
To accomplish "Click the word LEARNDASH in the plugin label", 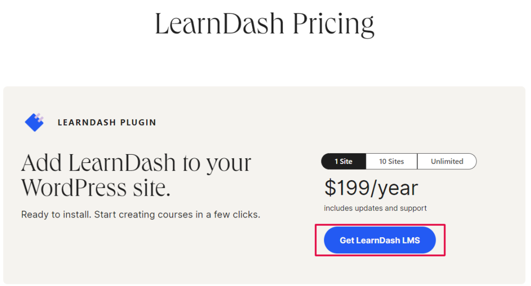I will point(87,122).
